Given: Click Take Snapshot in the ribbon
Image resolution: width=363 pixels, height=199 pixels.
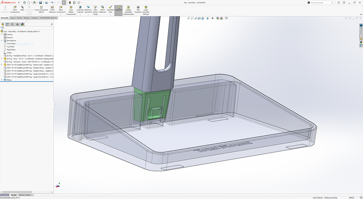Looking at the screenshot, I should coord(138,9).
